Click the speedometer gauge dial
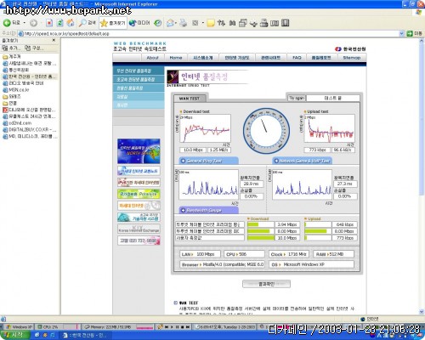The width and height of the screenshot is (425, 340). [x=266, y=131]
